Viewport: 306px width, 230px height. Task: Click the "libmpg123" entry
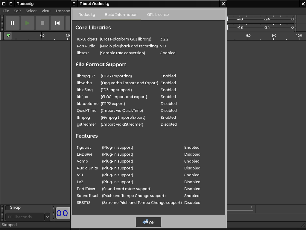click(86, 76)
